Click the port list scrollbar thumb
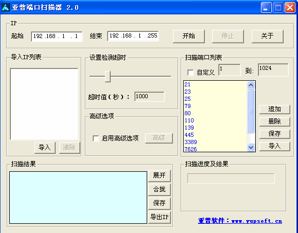298x233 pixels. [x=251, y=111]
